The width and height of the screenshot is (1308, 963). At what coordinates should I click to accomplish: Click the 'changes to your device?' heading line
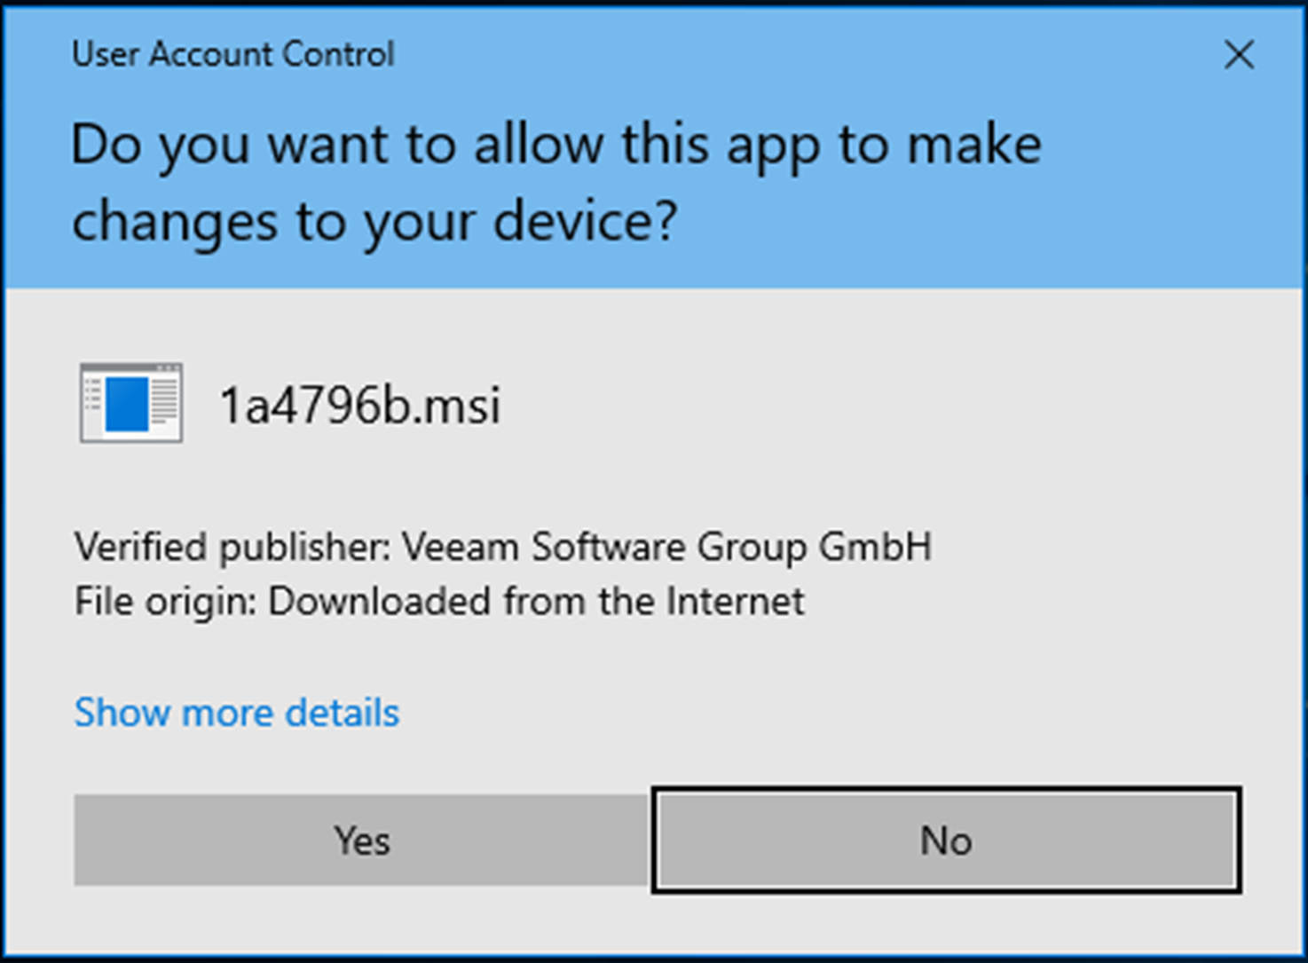(374, 222)
